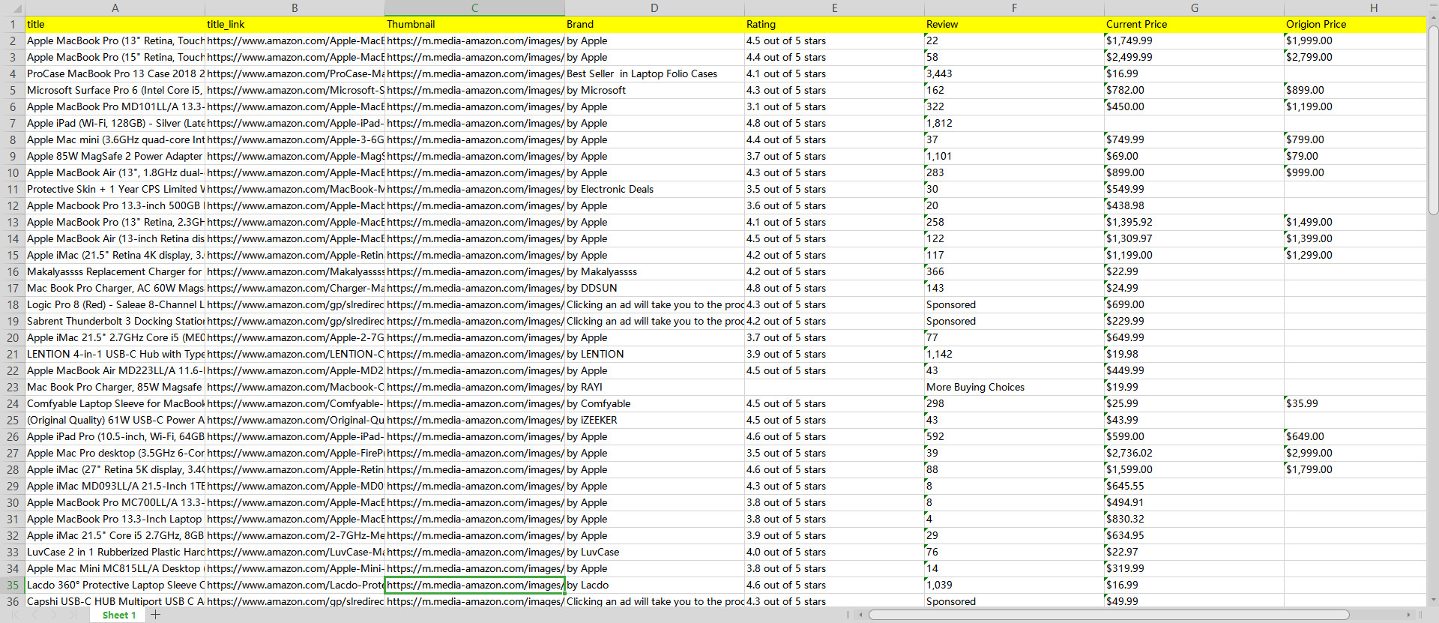Select the 'Comfyable Laptop Sleeve' title cell

click(115, 403)
